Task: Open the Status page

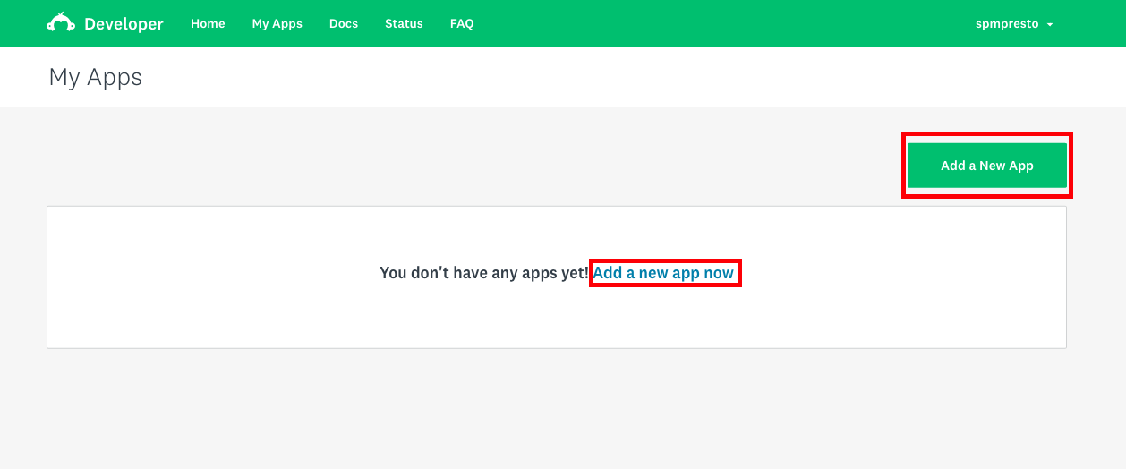Action: click(404, 24)
